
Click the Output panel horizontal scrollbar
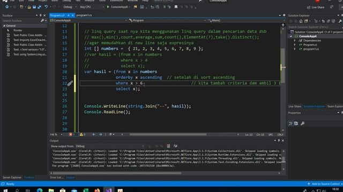pos(117,173)
